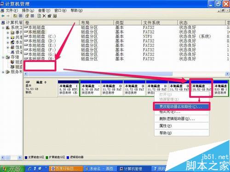The width and height of the screenshot is (230, 172).
Task: Expand the 服务和应用程序 tree node
Action: point(3,72)
